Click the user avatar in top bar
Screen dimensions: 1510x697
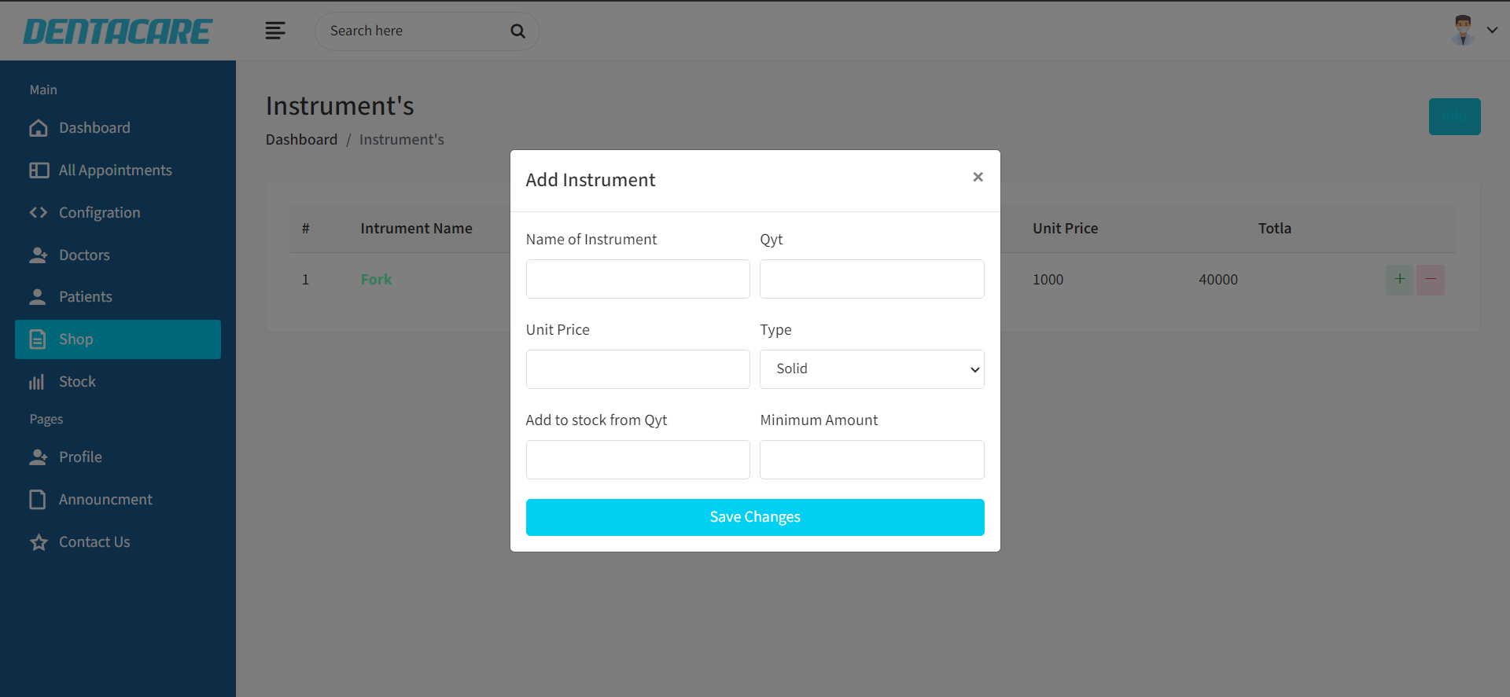[1462, 31]
